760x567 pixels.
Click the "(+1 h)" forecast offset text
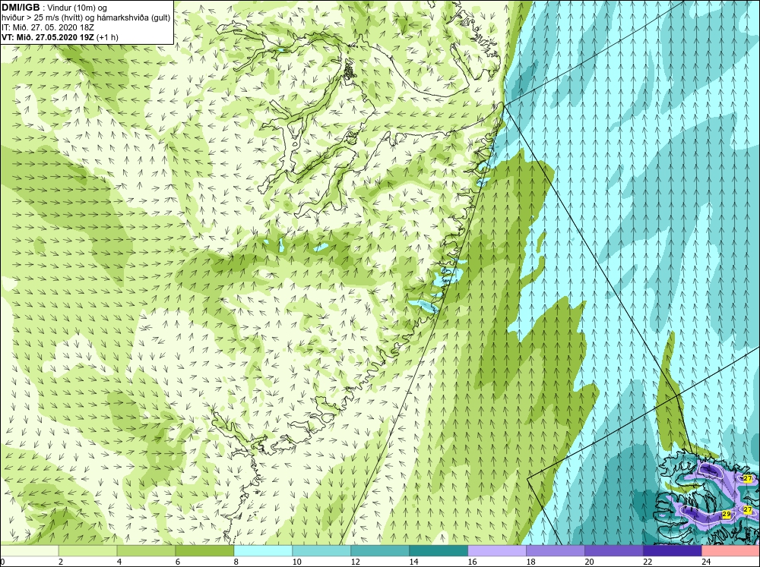tap(107, 37)
